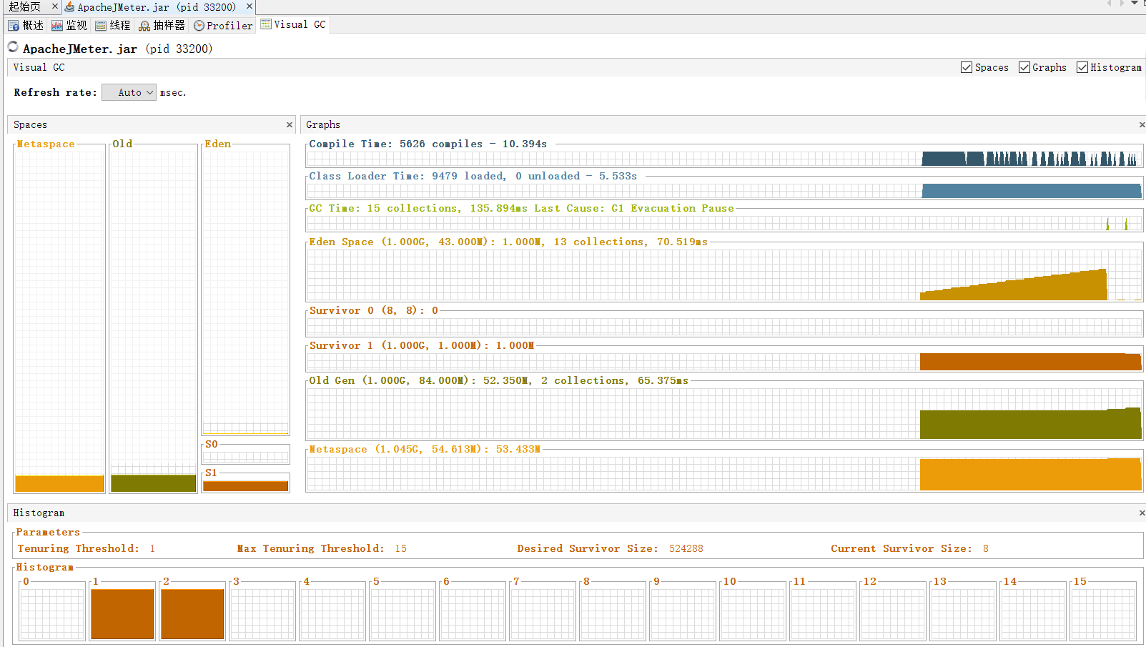Switch to the 线程 tab
Viewport: 1146px width, 647px height.
point(112,25)
